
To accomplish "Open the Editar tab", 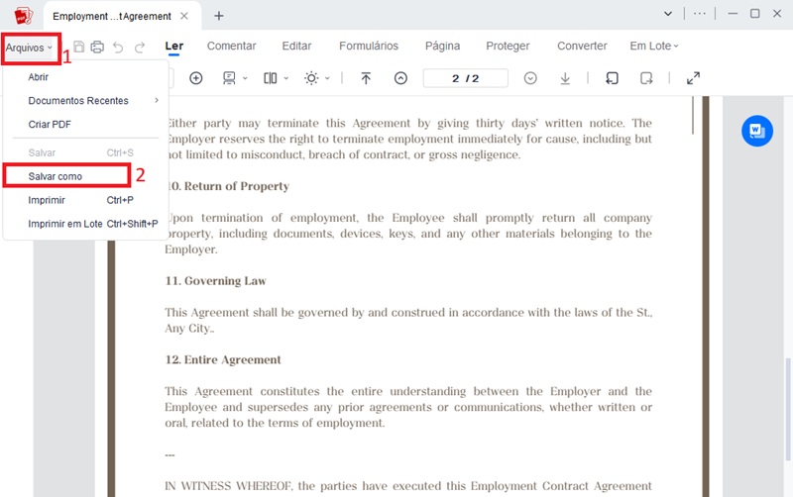I will coord(296,46).
